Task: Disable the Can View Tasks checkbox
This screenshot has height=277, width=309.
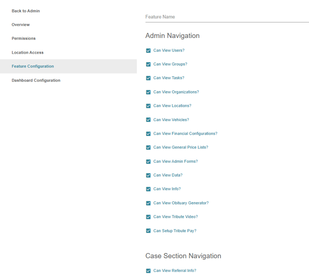Action: point(149,78)
